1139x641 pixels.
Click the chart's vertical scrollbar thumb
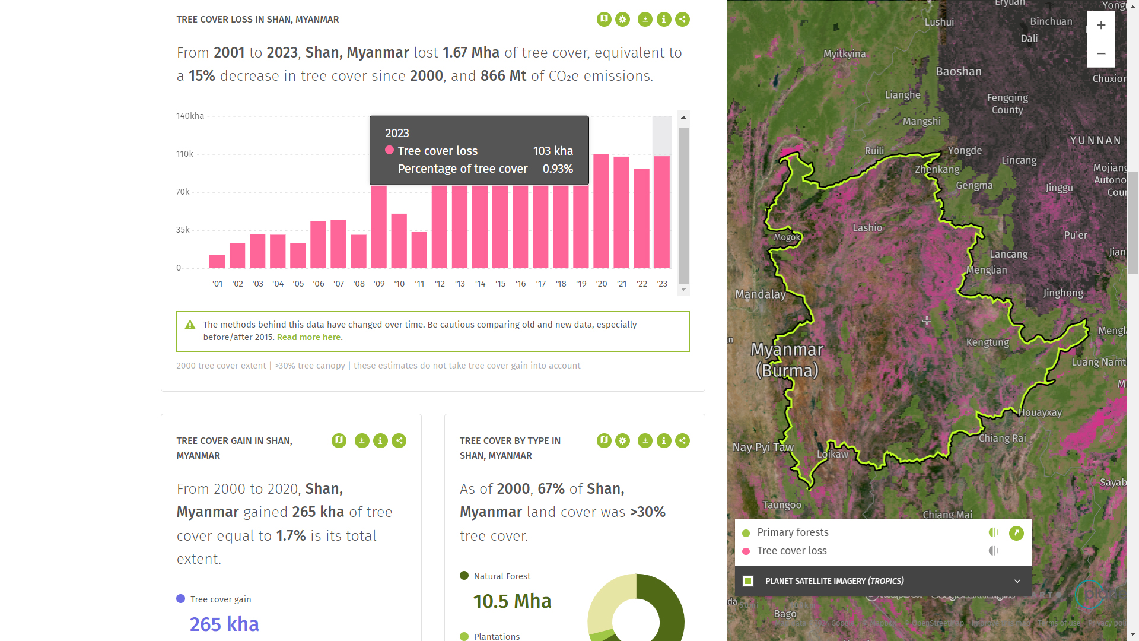pyautogui.click(x=683, y=205)
